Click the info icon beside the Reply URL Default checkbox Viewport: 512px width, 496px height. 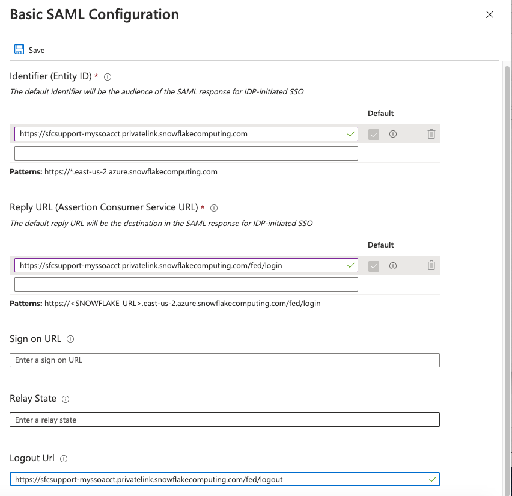pyautogui.click(x=393, y=265)
